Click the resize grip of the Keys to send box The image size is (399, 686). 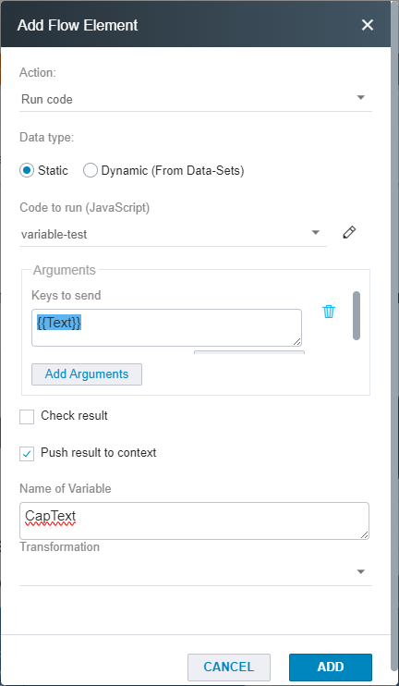click(297, 342)
